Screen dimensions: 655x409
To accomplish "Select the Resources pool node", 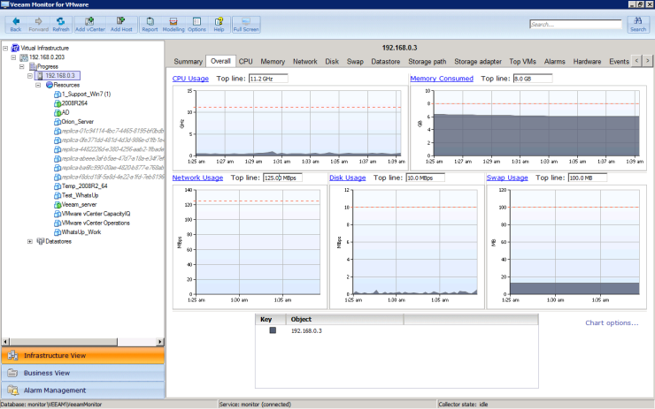I will pyautogui.click(x=66, y=85).
